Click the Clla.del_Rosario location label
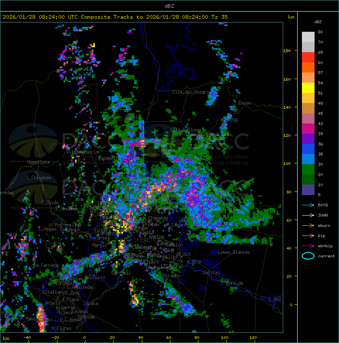This screenshot has height=343, width=339. click(x=190, y=92)
